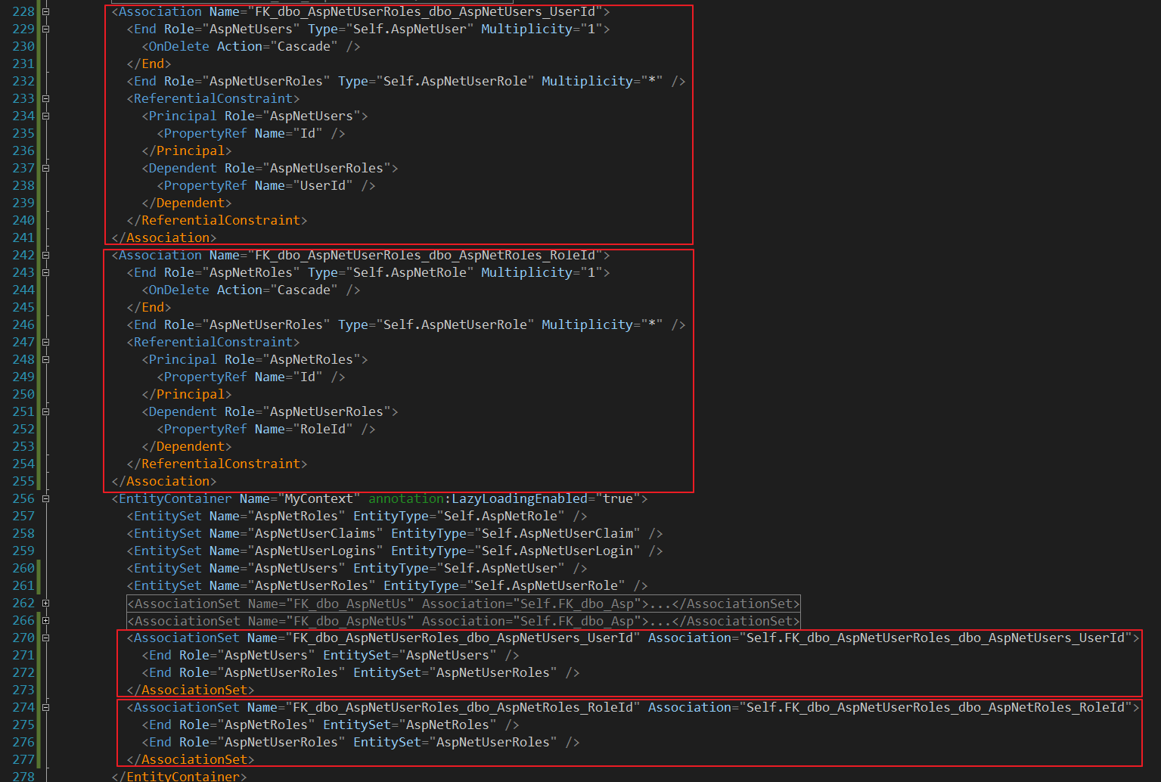Image resolution: width=1161 pixels, height=782 pixels.
Task: Click the LazyLoadingEnabled annotation attribute on line 256
Action: [478, 499]
